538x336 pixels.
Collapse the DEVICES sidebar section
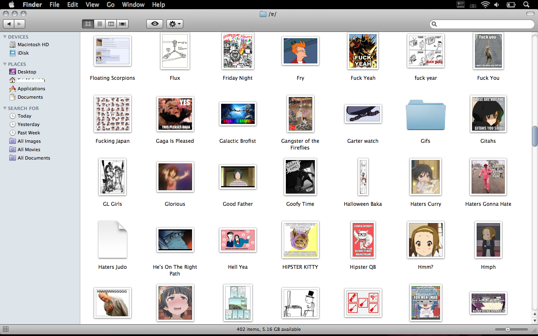click(x=5, y=37)
